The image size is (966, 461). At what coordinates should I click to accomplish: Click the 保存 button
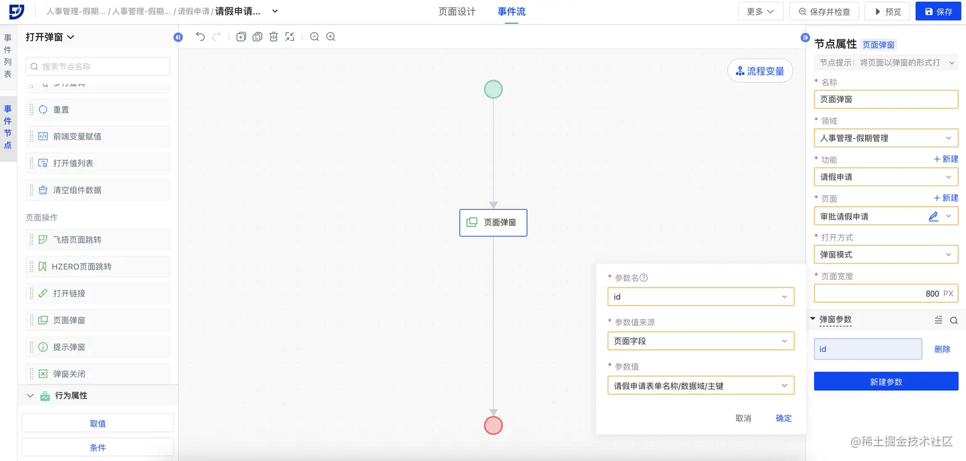[x=938, y=11]
